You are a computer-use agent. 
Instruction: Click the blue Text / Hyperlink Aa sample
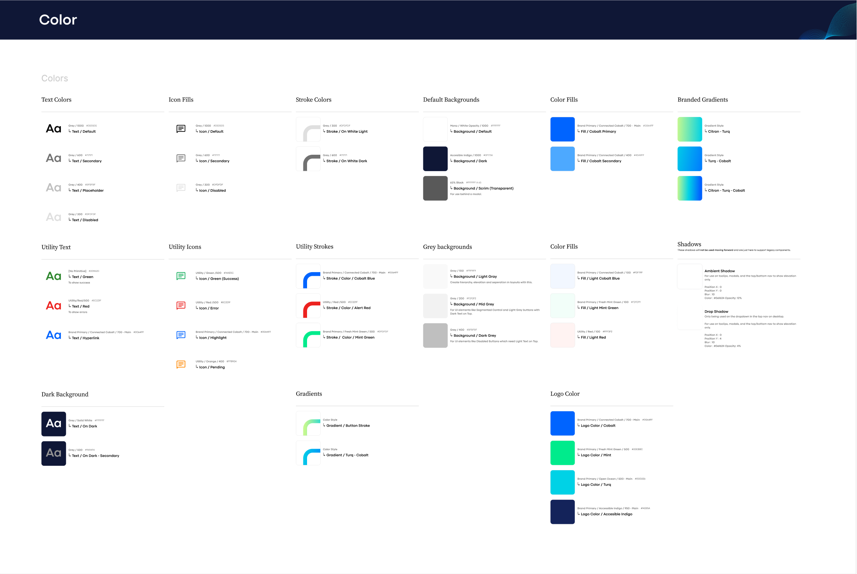[x=54, y=335]
